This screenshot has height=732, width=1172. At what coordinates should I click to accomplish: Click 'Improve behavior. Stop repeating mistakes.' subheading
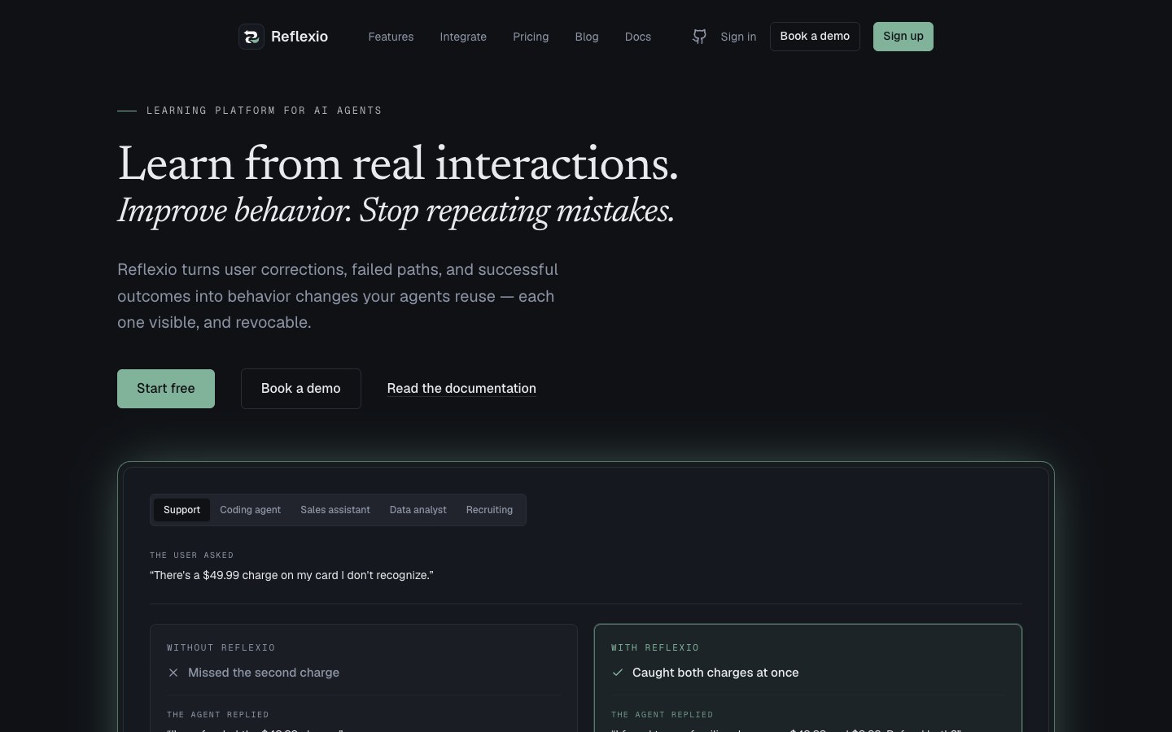(x=396, y=211)
